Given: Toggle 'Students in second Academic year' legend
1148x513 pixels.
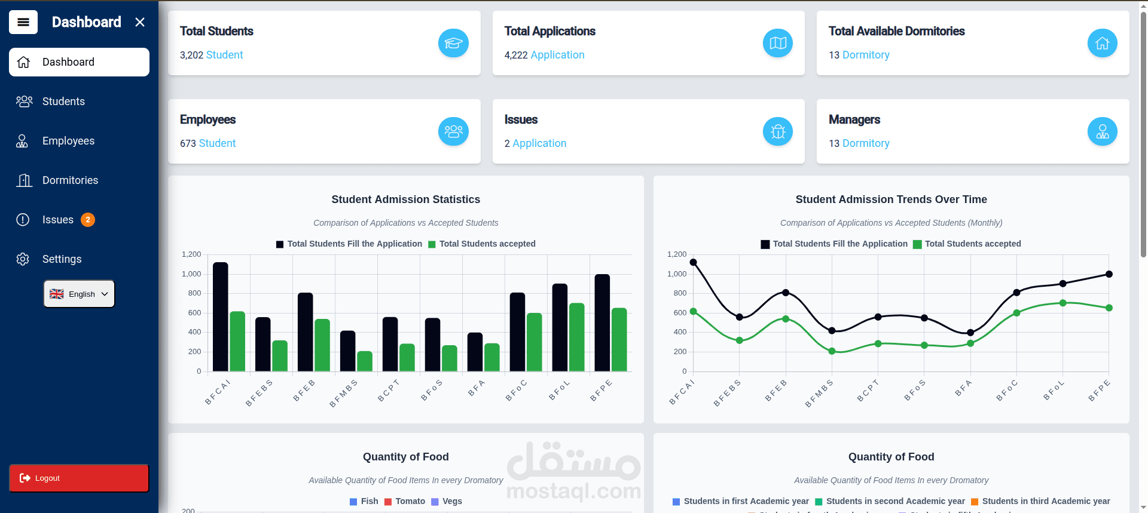Looking at the screenshot, I should pos(890,501).
